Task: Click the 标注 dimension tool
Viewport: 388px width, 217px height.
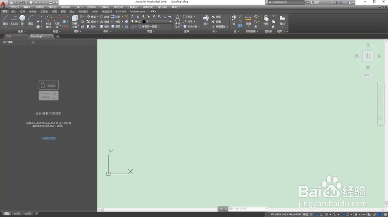Action: [188, 17]
